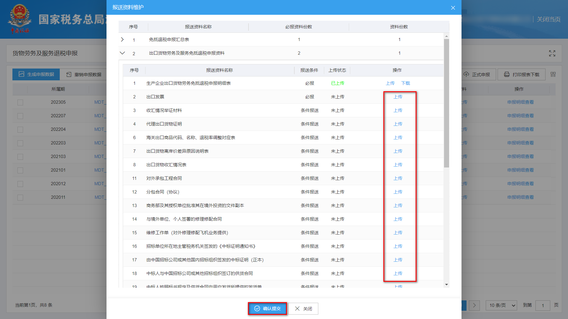The width and height of the screenshot is (568, 319).
Task: Click the page number input field
Action: click(x=543, y=305)
